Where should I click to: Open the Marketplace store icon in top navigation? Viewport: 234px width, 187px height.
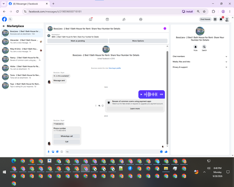pos(107,19)
